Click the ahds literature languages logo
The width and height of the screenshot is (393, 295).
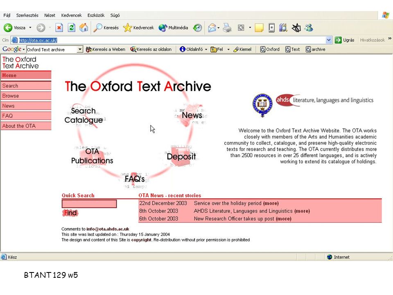tap(325, 100)
